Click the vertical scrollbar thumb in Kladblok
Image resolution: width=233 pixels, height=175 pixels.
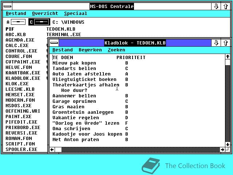click(228, 62)
